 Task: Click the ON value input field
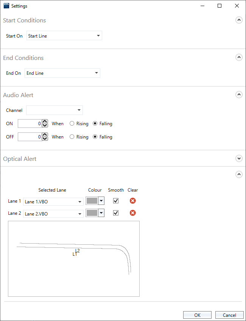point(30,124)
